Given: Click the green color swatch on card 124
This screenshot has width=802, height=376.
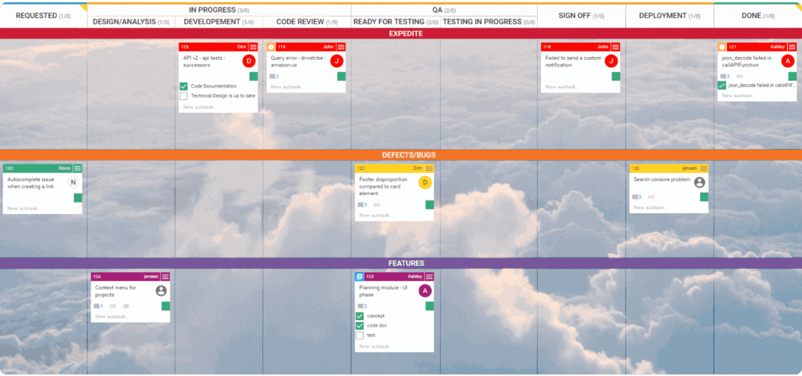Looking at the screenshot, I should [166, 306].
